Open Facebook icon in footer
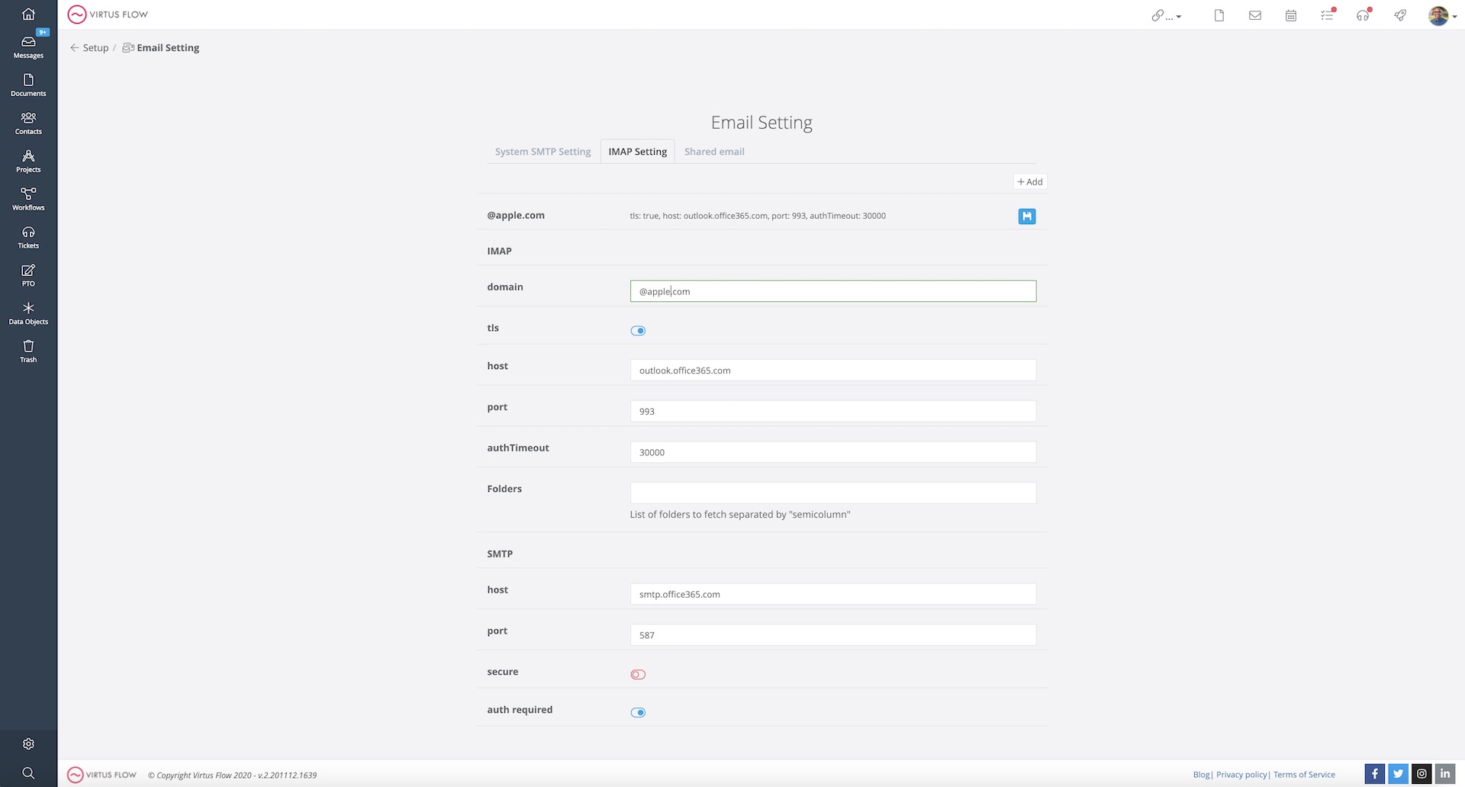1465x787 pixels. (x=1374, y=774)
